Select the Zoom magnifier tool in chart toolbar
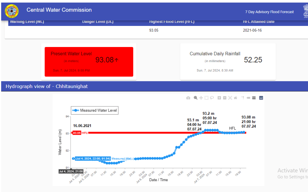Viewport: 308px width, 192px height. 196,98
